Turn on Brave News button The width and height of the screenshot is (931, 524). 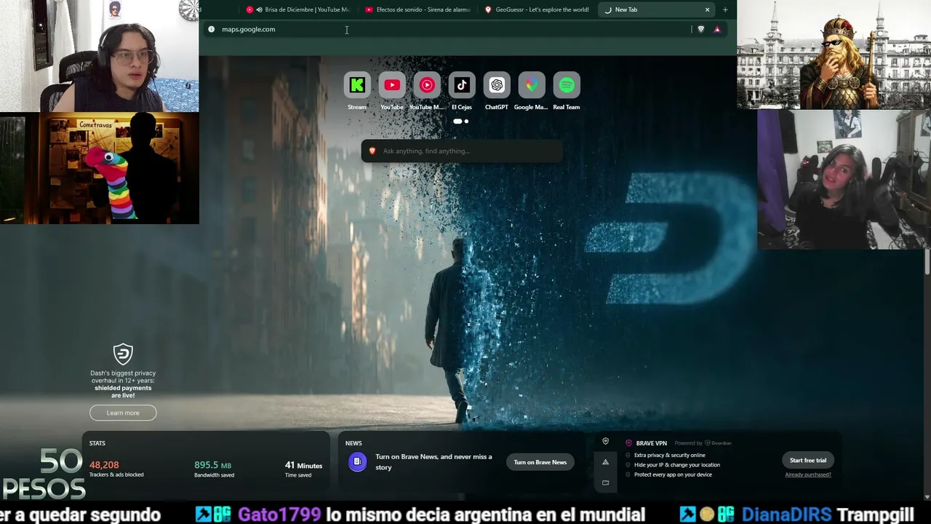(x=540, y=462)
